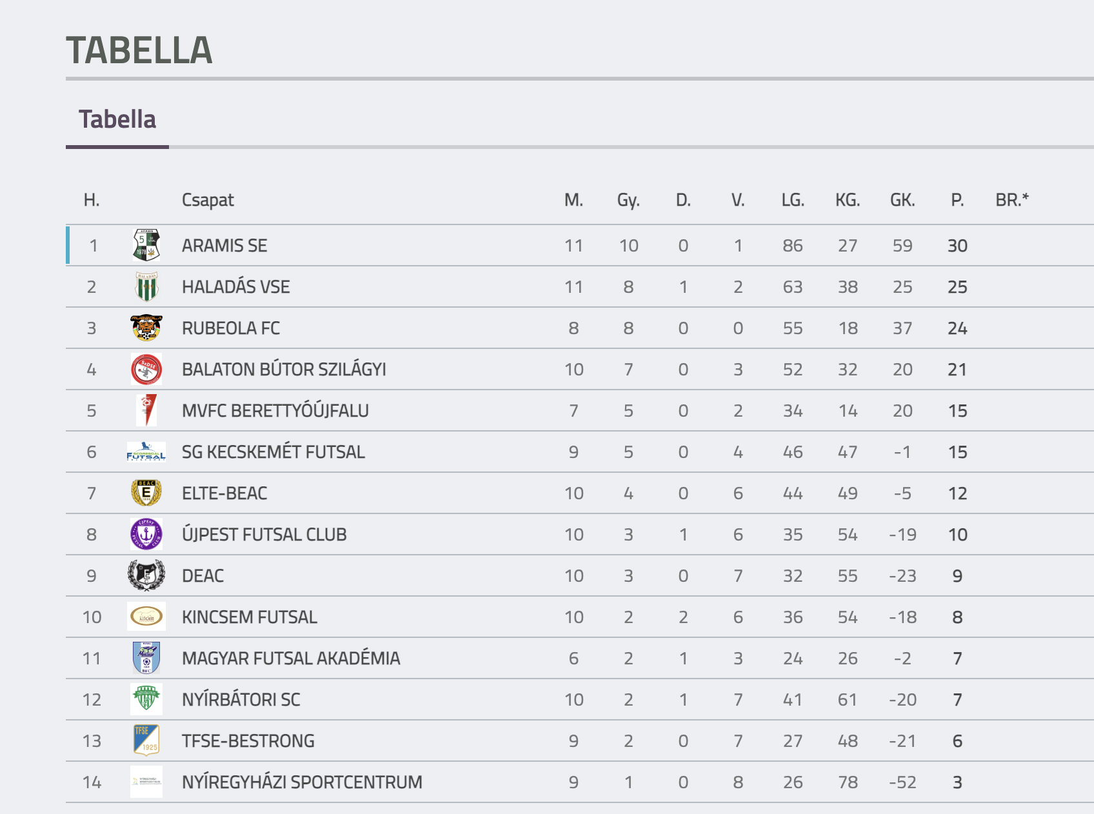Image resolution: width=1094 pixels, height=814 pixels.
Task: Click the BR.* column header
Action: point(1012,200)
